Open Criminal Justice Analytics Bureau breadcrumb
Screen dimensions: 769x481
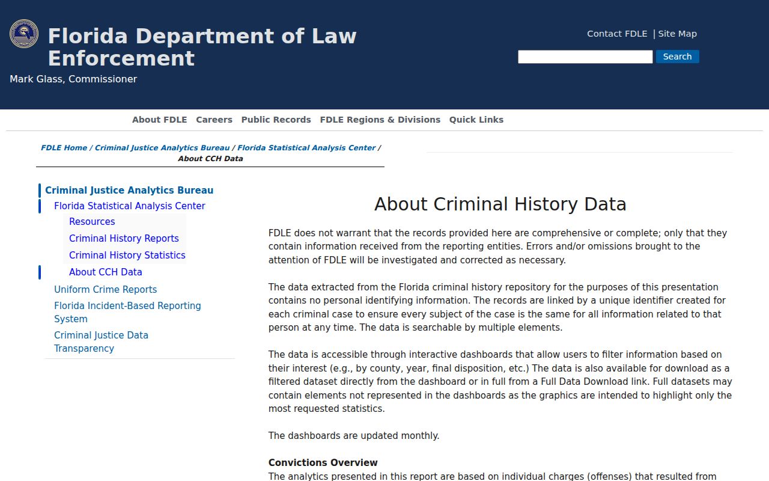pyautogui.click(x=162, y=148)
